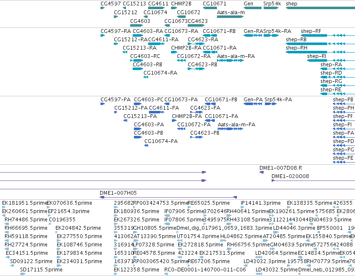Select transcript shep-RB bar
The height and width of the screenshot is (276, 355).
(320, 44)
